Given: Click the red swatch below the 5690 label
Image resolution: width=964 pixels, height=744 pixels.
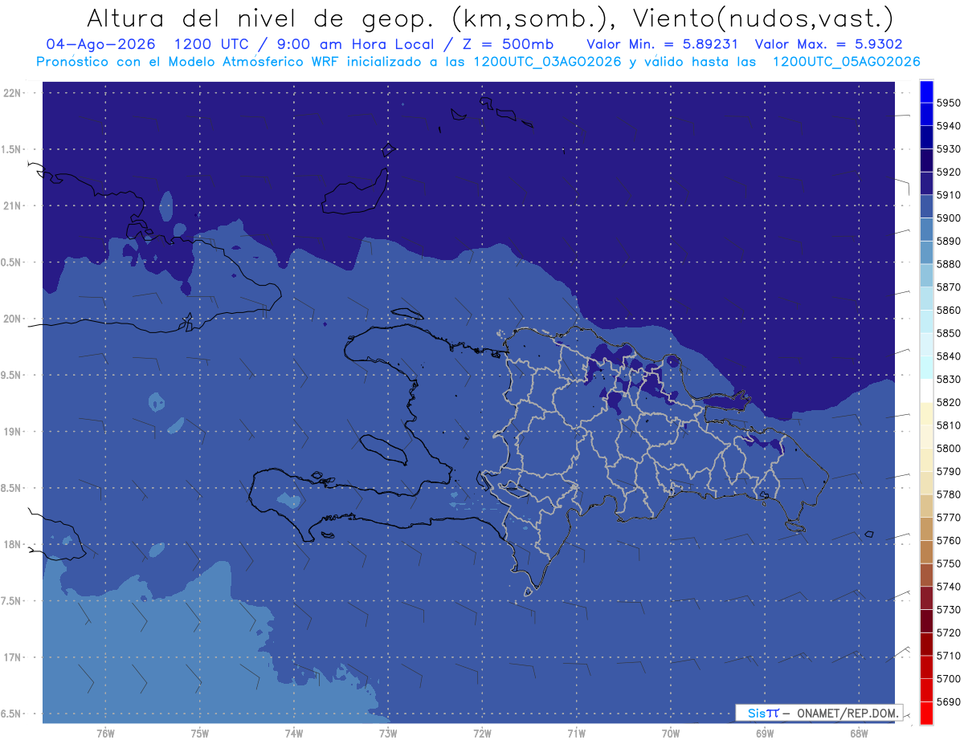Looking at the screenshot, I should pos(926,713).
